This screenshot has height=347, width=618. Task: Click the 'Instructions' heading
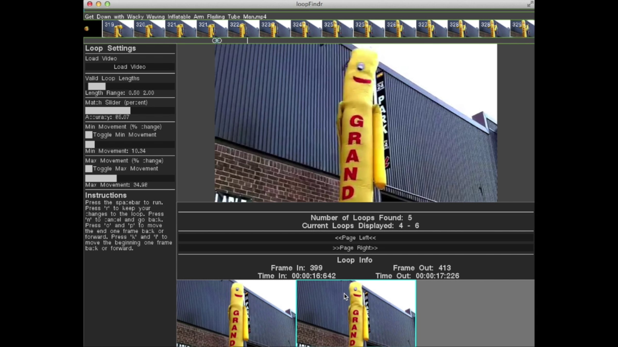[106, 195]
